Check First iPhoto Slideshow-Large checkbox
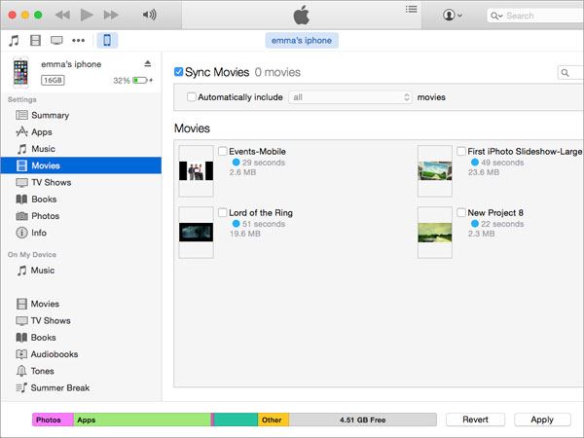 461,151
